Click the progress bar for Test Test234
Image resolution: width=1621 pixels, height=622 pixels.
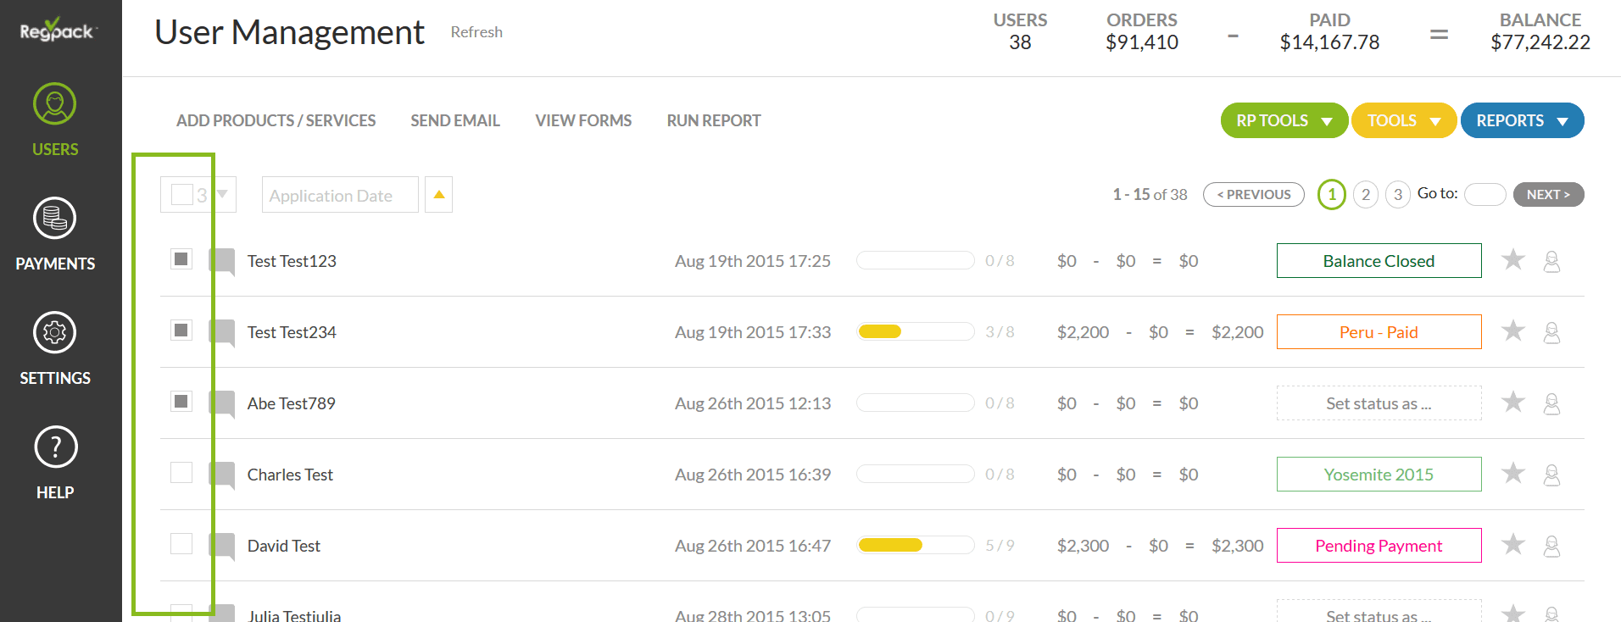pyautogui.click(x=916, y=331)
